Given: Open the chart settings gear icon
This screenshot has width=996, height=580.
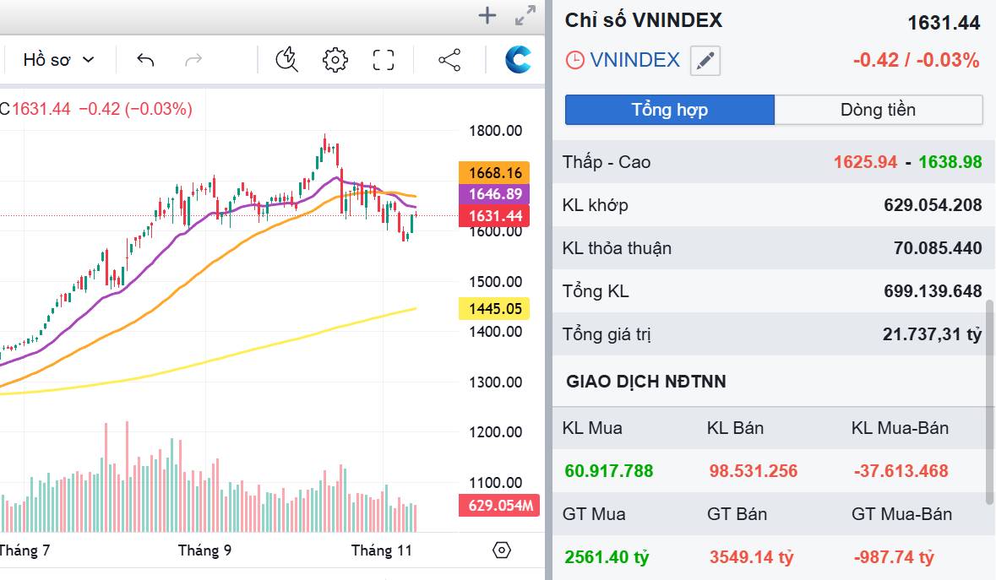Looking at the screenshot, I should 335,60.
